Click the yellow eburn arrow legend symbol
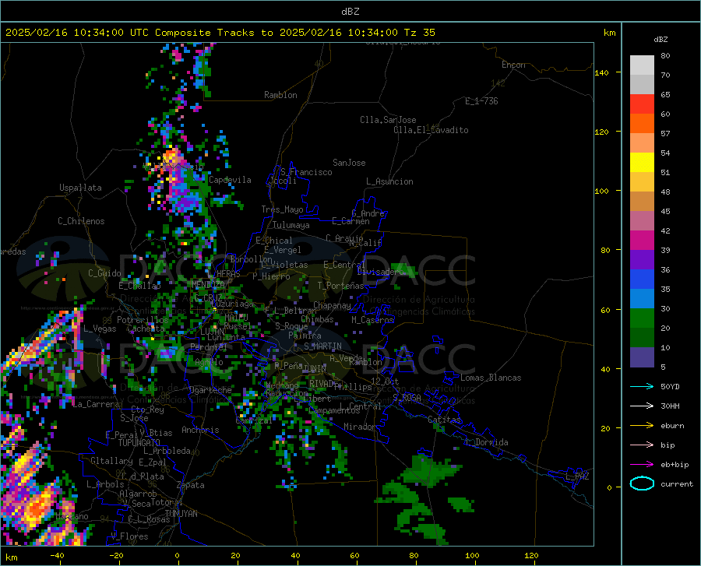 pyautogui.click(x=642, y=425)
